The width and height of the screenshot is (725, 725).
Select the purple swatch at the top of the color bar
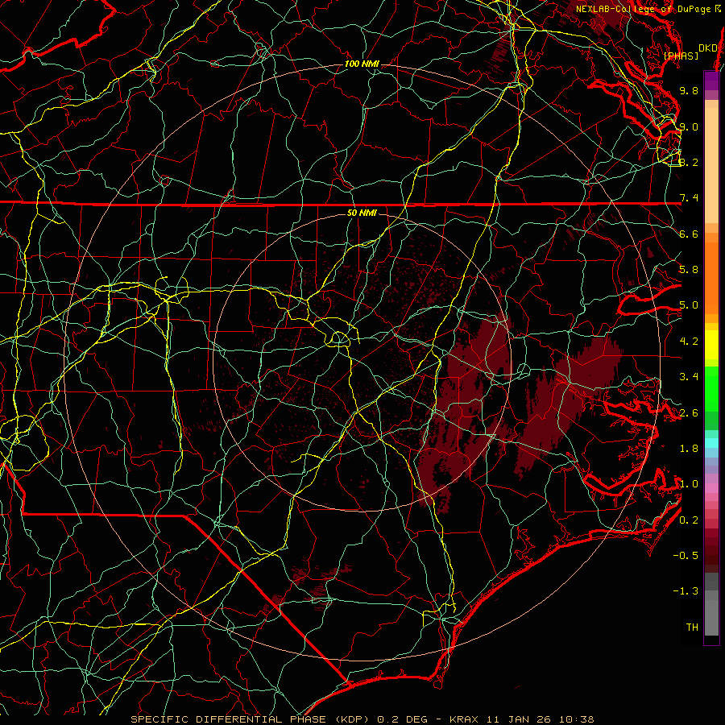coord(711,81)
